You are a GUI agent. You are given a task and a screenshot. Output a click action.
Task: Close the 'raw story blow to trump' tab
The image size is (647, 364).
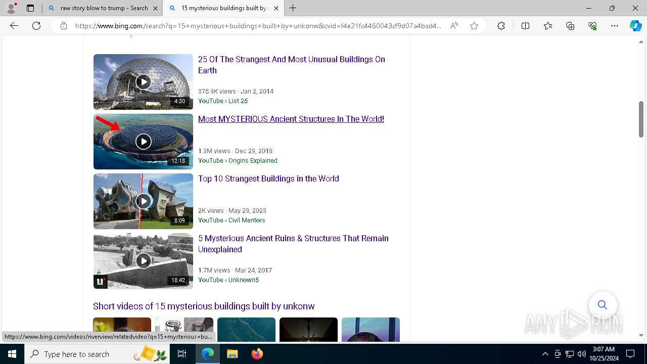[155, 8]
